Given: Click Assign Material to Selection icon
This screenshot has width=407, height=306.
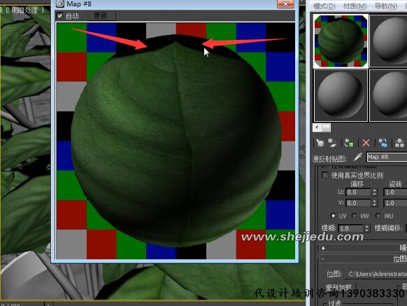Looking at the screenshot, I should point(348,142).
